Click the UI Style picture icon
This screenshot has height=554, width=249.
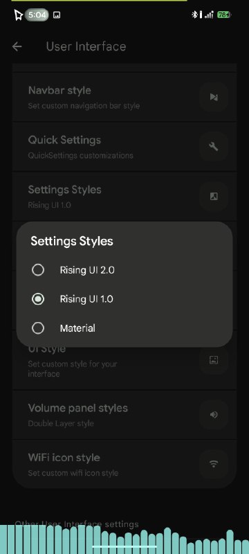213,360
